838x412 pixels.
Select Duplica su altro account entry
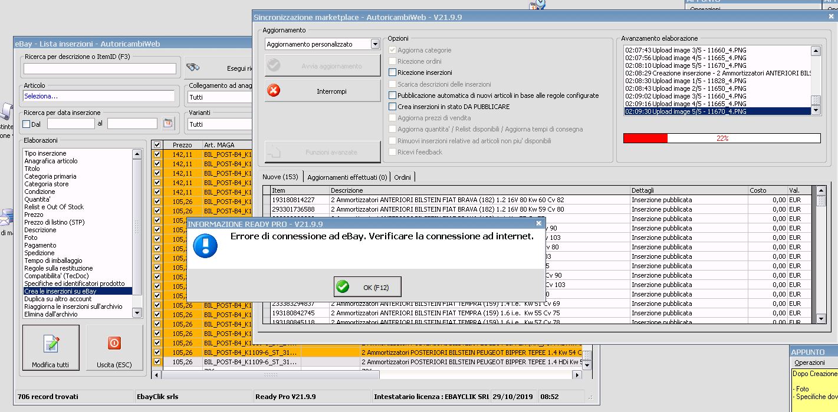coord(58,299)
